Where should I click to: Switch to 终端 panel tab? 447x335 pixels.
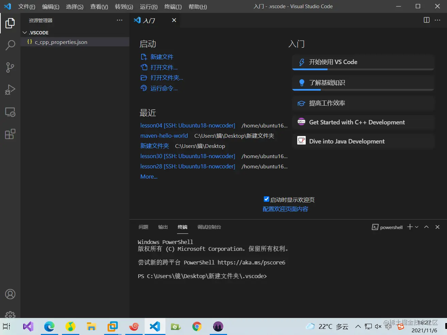point(182,227)
